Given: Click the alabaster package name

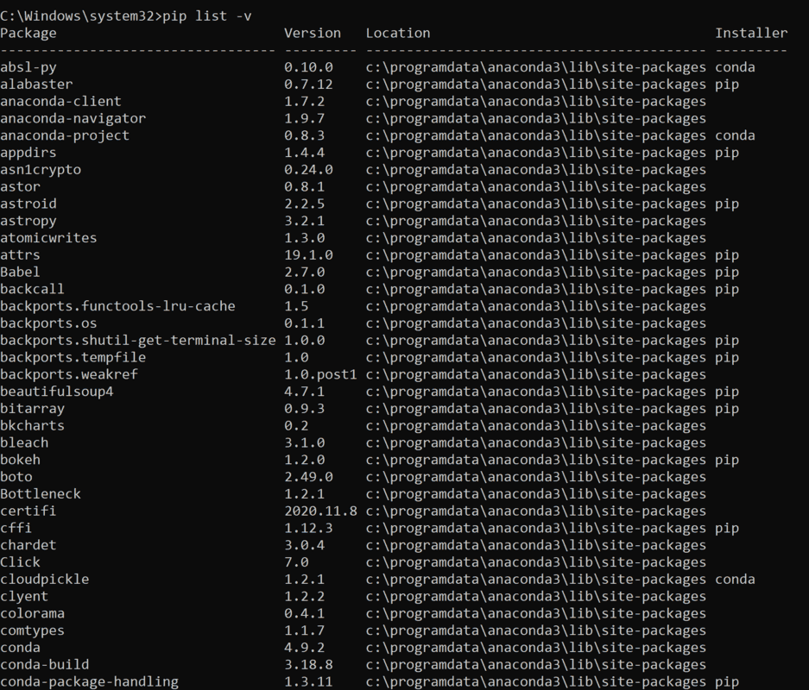Looking at the screenshot, I should click(36, 85).
